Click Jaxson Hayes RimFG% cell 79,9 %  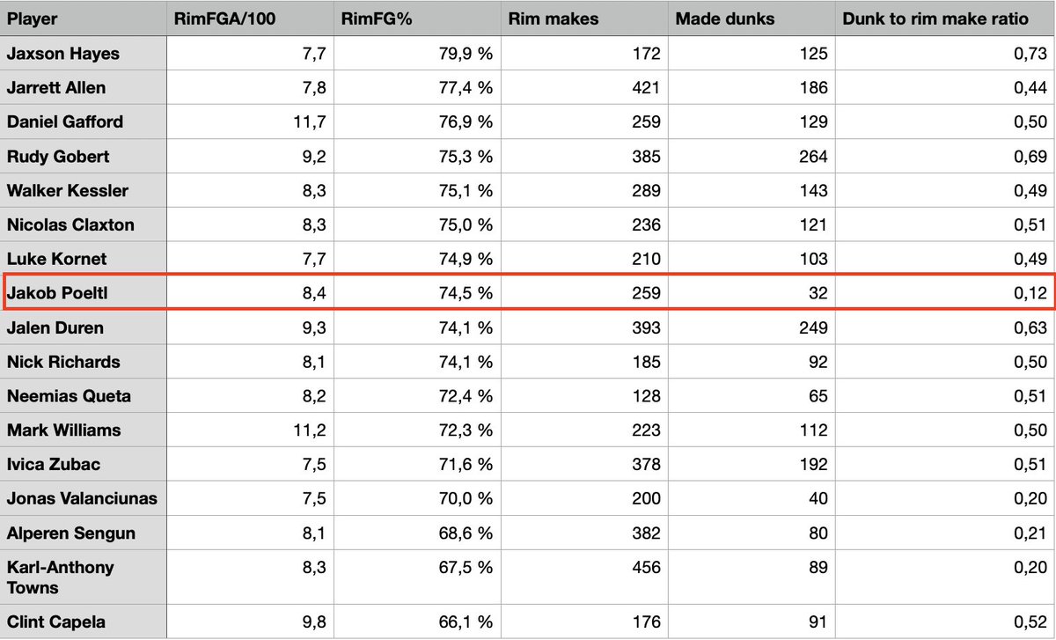(417, 53)
